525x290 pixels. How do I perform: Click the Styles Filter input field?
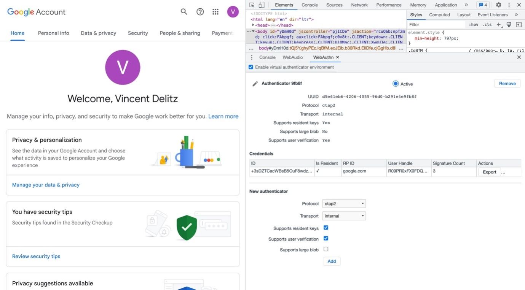437,25
